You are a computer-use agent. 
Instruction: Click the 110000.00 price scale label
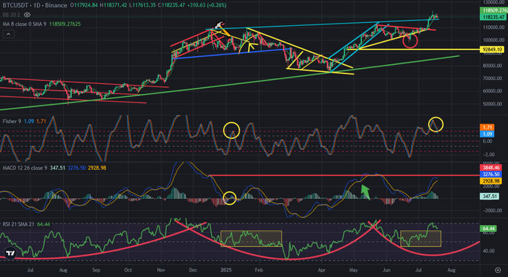point(493,28)
